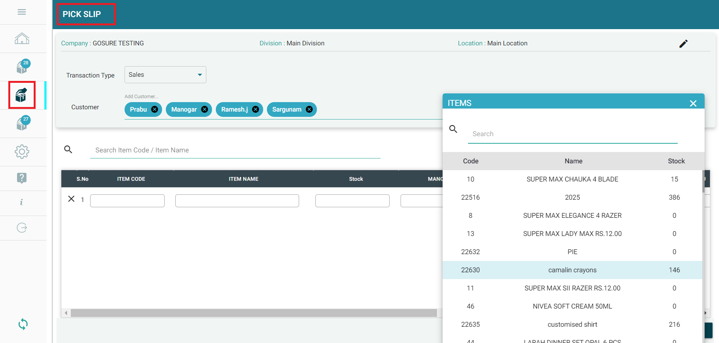Delete row 1 with X icon
The image size is (719, 343).
(71, 199)
